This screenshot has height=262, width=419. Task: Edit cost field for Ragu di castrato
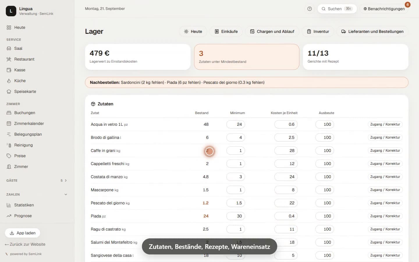click(286, 229)
